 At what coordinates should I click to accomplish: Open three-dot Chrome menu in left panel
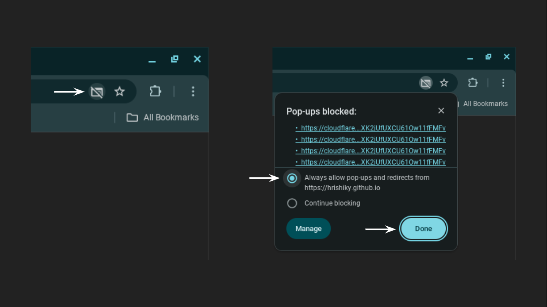point(193,92)
